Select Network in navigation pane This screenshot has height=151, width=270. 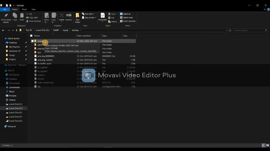pos(11,127)
